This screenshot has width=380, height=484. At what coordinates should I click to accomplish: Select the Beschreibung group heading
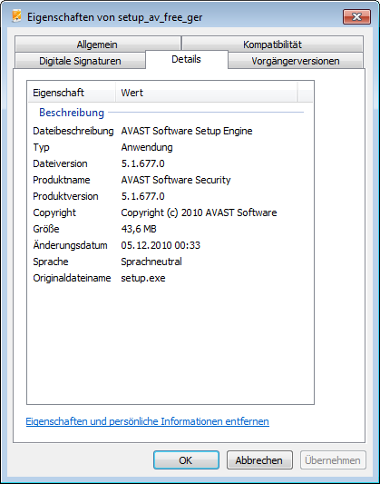point(72,113)
